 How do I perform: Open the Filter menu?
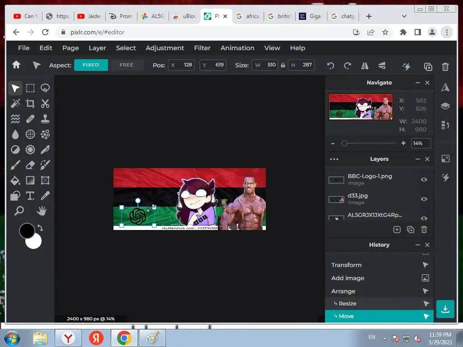click(x=202, y=48)
